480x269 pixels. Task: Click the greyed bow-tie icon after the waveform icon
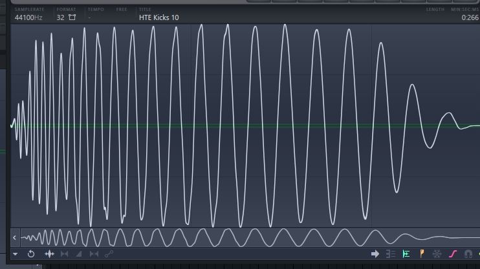(x=64, y=254)
